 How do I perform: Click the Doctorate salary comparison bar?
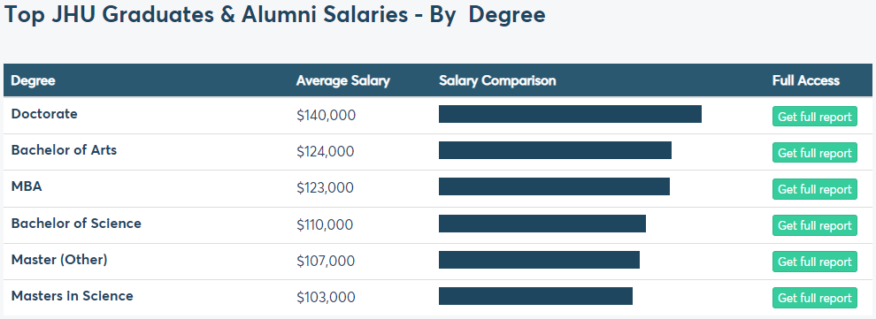click(570, 114)
